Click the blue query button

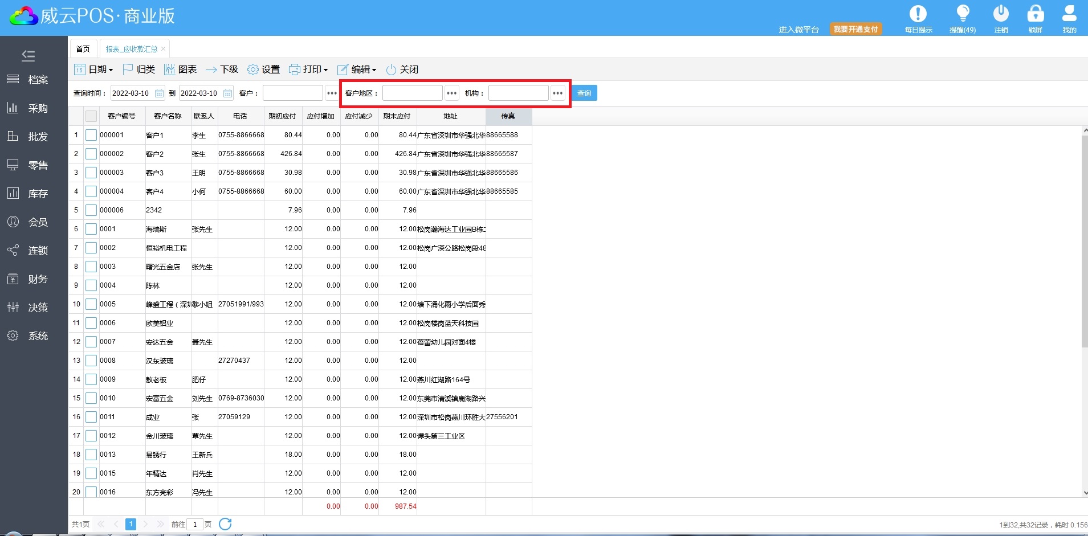(584, 93)
